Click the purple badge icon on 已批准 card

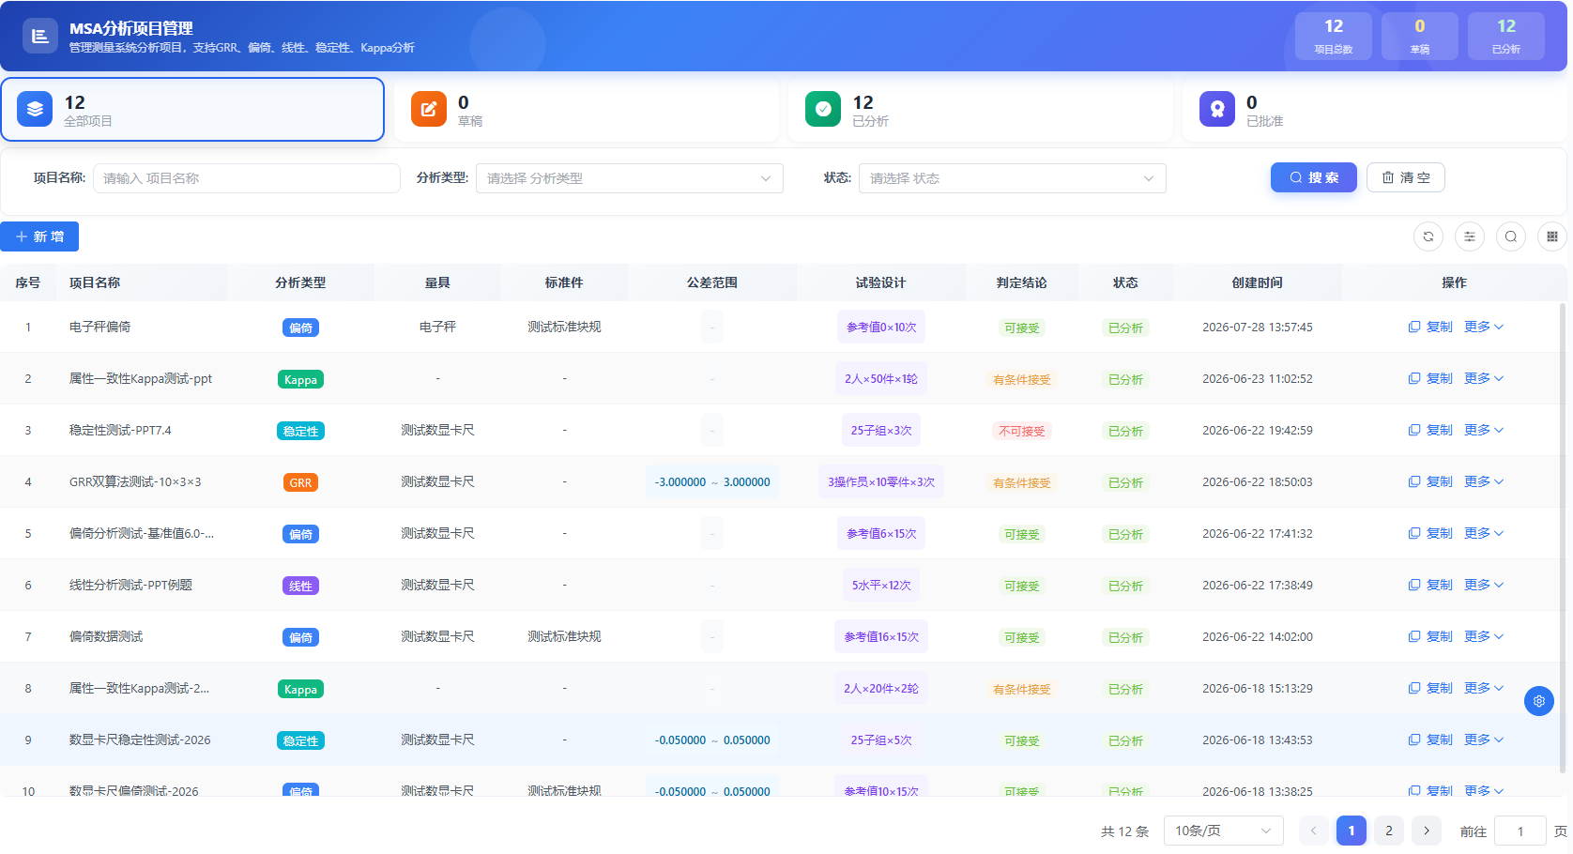1217,109
